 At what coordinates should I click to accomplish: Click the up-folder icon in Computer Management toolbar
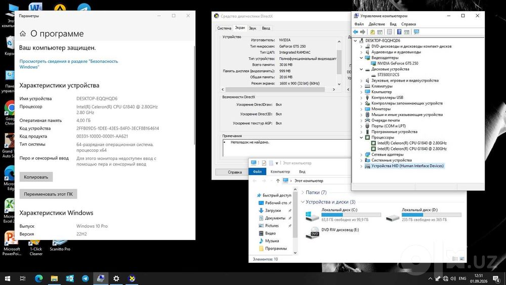[x=372, y=32]
